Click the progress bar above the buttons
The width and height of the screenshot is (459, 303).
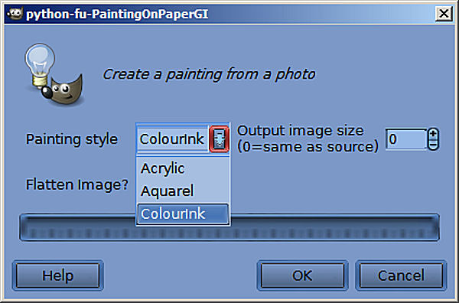(x=229, y=227)
